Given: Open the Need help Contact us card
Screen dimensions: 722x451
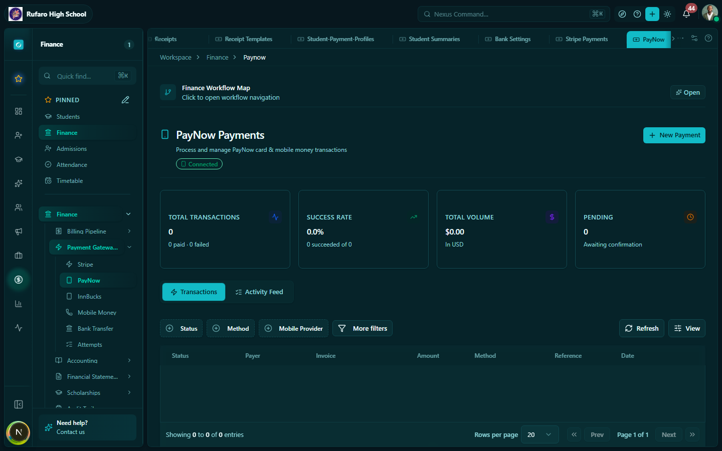Looking at the screenshot, I should pos(87,427).
